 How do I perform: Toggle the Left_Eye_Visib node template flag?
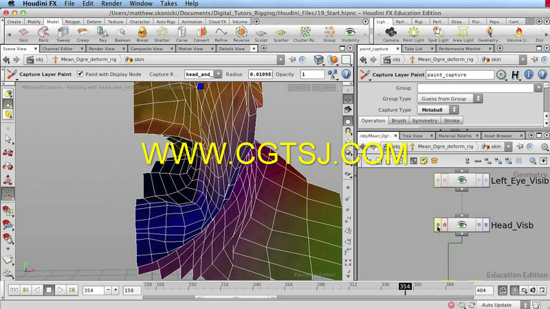(479, 180)
